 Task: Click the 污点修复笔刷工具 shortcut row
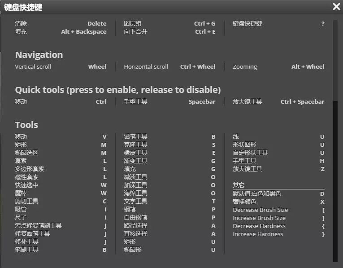pyautogui.click(x=61, y=225)
